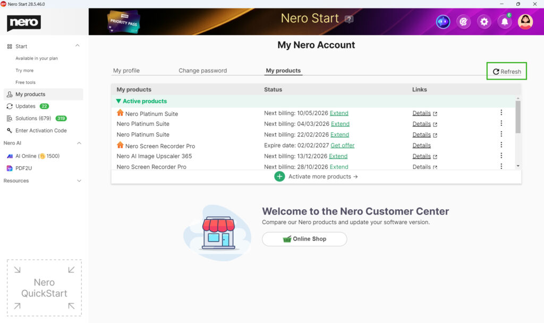
Task: Expand the Resources section
Action: 78,181
